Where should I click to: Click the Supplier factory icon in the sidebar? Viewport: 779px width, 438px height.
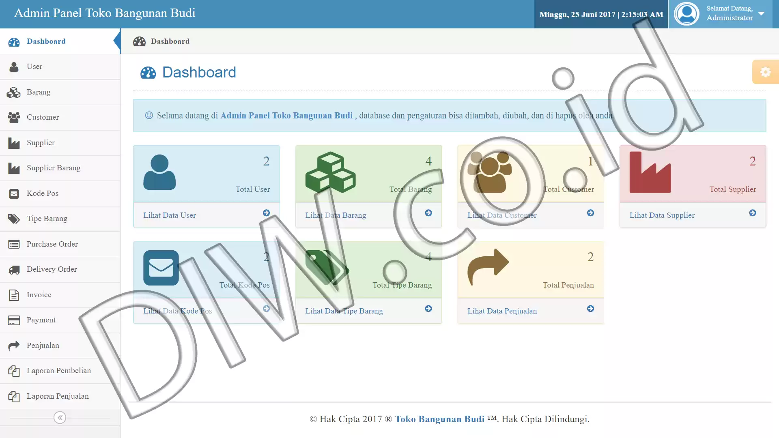coord(14,143)
